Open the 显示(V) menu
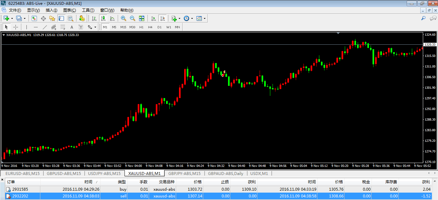Viewport: 438px width, 200px height. pyautogui.click(x=33, y=10)
